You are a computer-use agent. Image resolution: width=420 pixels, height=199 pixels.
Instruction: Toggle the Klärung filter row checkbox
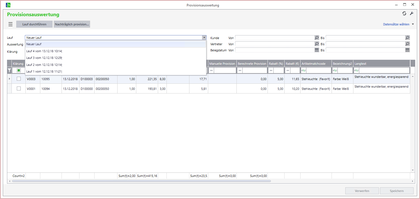(x=19, y=70)
